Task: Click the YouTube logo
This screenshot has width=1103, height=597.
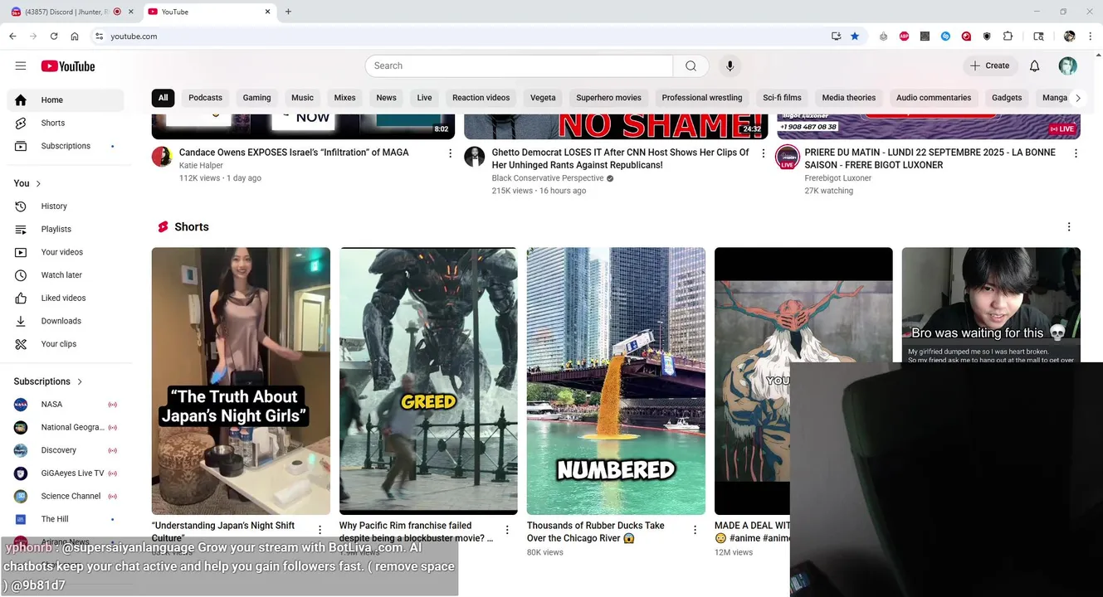Action: tap(68, 66)
